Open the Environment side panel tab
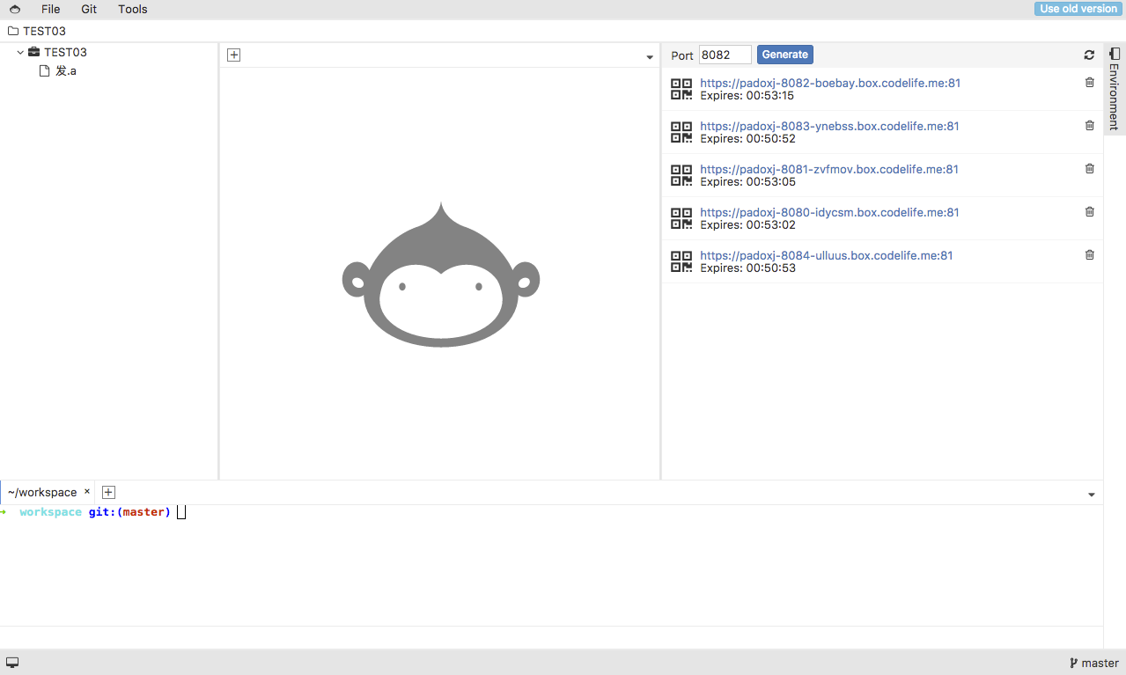The width and height of the screenshot is (1126, 675). click(1115, 89)
